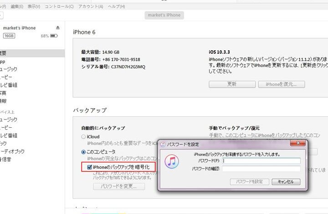Open the 編集(E) menu
Viewport: 328px width, 214px height.
point(17,6)
